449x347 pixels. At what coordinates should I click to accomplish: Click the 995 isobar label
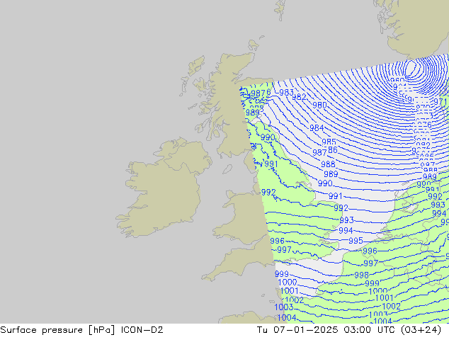(356, 241)
